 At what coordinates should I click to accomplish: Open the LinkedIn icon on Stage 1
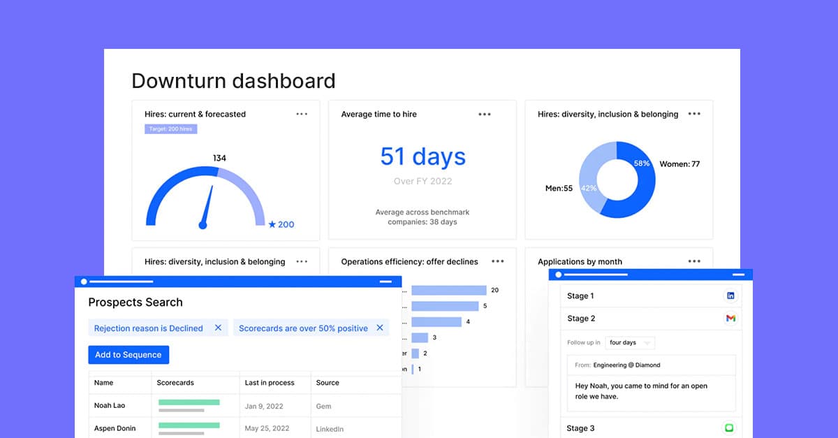tap(730, 295)
